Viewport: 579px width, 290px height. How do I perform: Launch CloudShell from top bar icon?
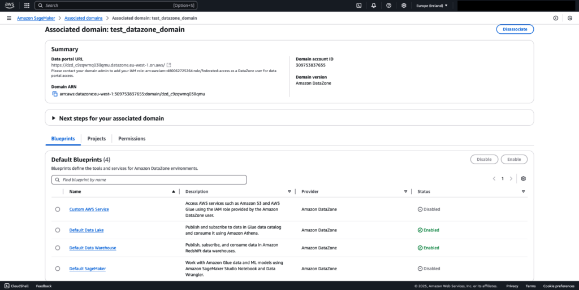[x=358, y=6]
